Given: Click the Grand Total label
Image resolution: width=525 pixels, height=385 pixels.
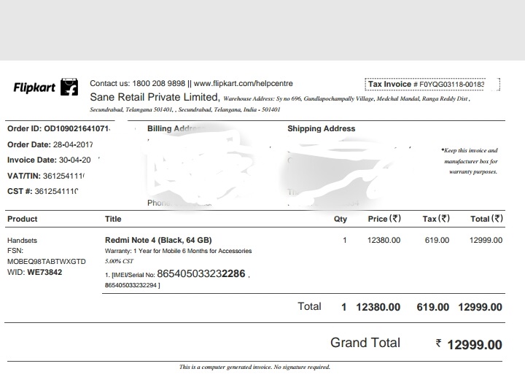Looking at the screenshot, I should pos(365,343).
